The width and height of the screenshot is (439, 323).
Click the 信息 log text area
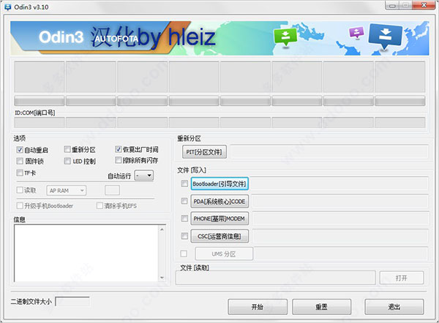(x=86, y=253)
